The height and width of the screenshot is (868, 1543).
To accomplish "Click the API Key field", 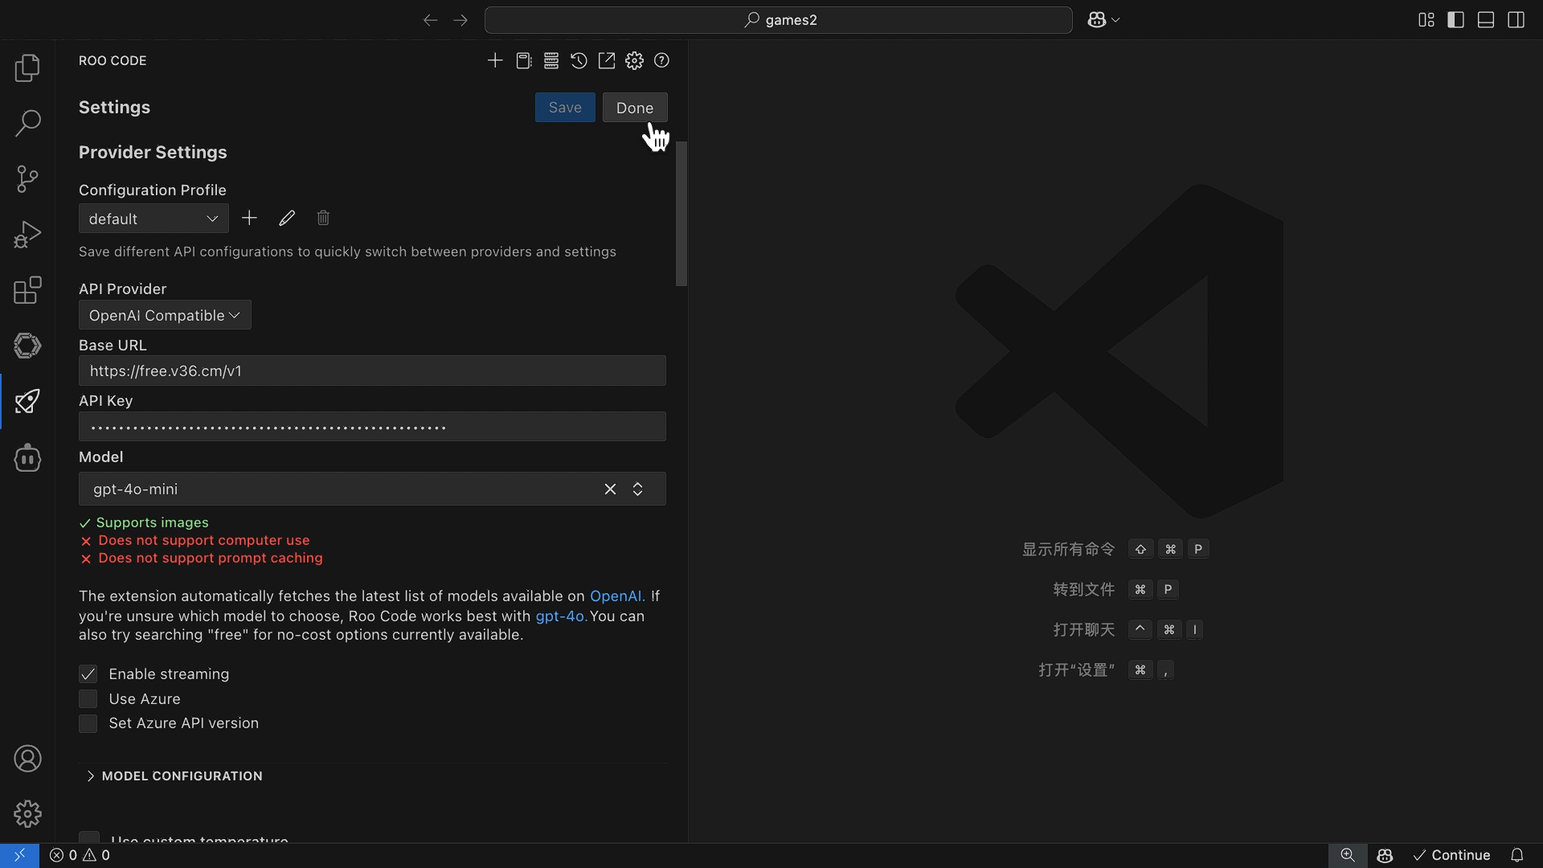I will 372,427.
